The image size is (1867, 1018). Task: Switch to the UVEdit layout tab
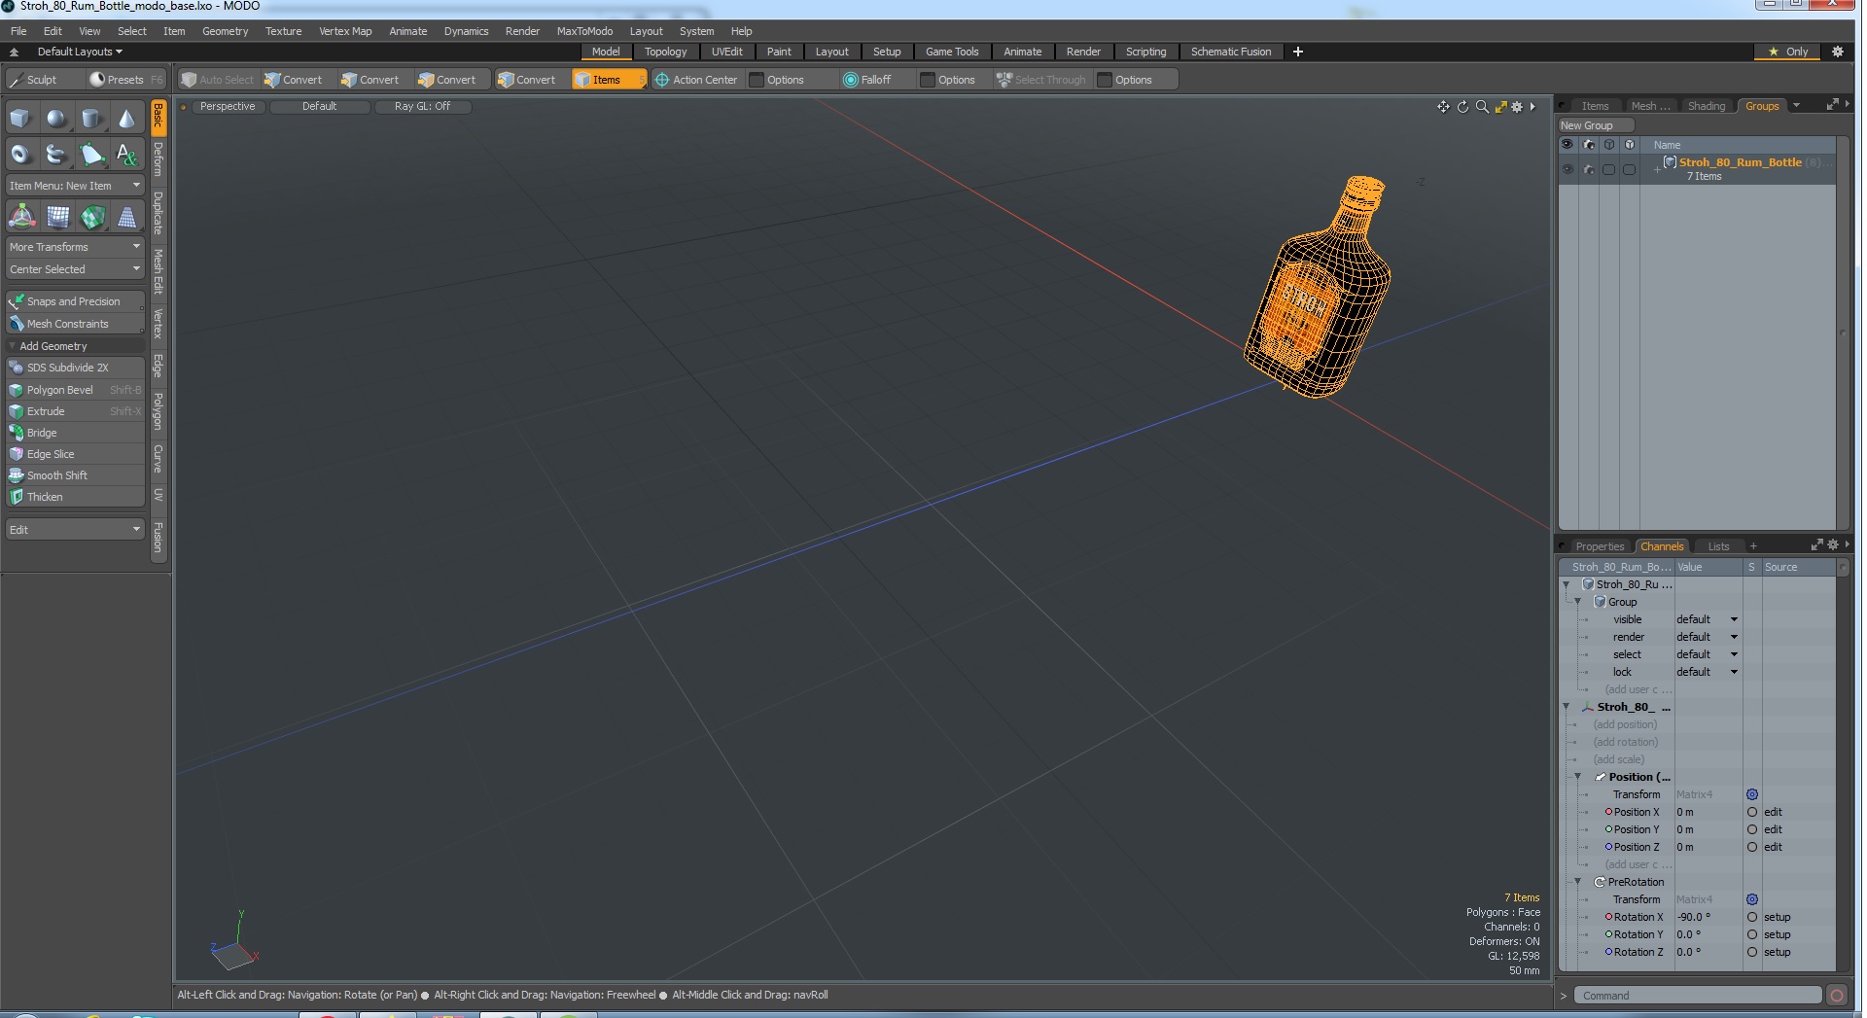click(726, 52)
